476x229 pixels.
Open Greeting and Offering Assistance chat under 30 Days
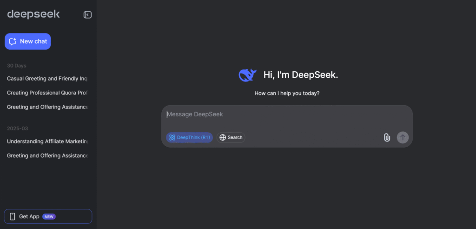48,107
